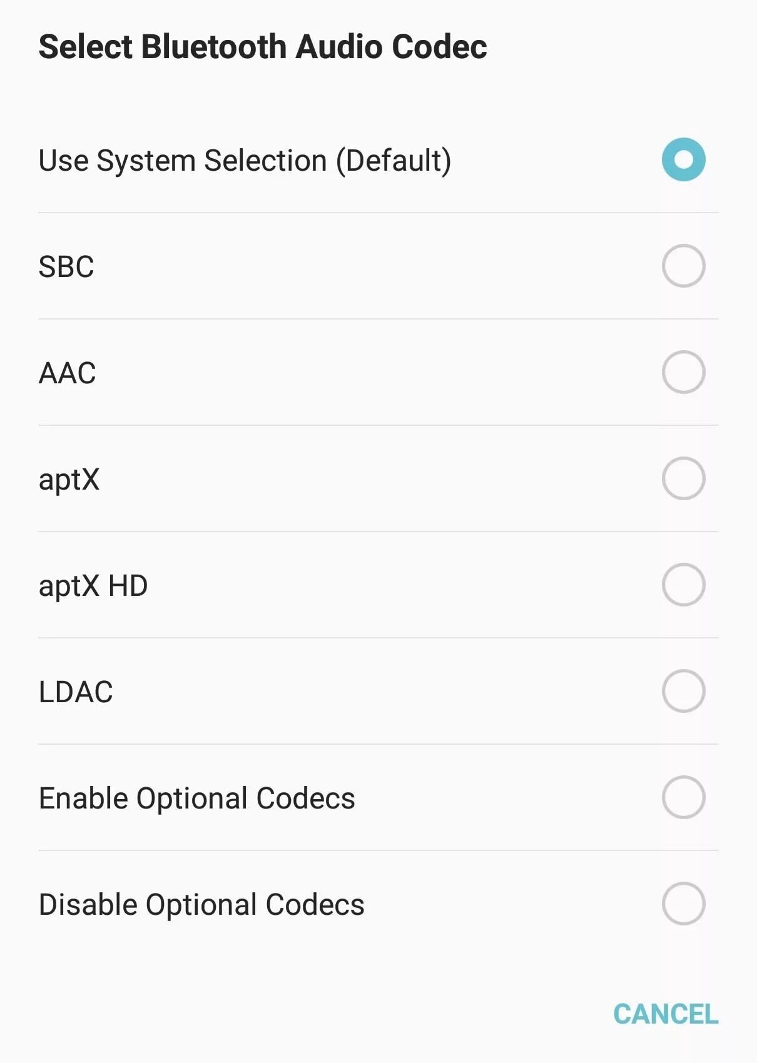Select the SBC radio button
The height and width of the screenshot is (1063, 757).
coord(683,266)
